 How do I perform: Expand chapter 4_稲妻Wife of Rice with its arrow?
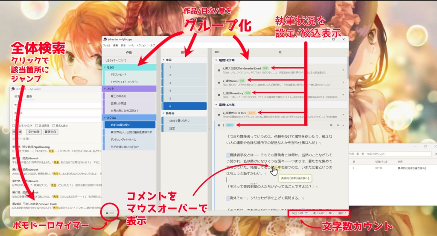point(343,115)
